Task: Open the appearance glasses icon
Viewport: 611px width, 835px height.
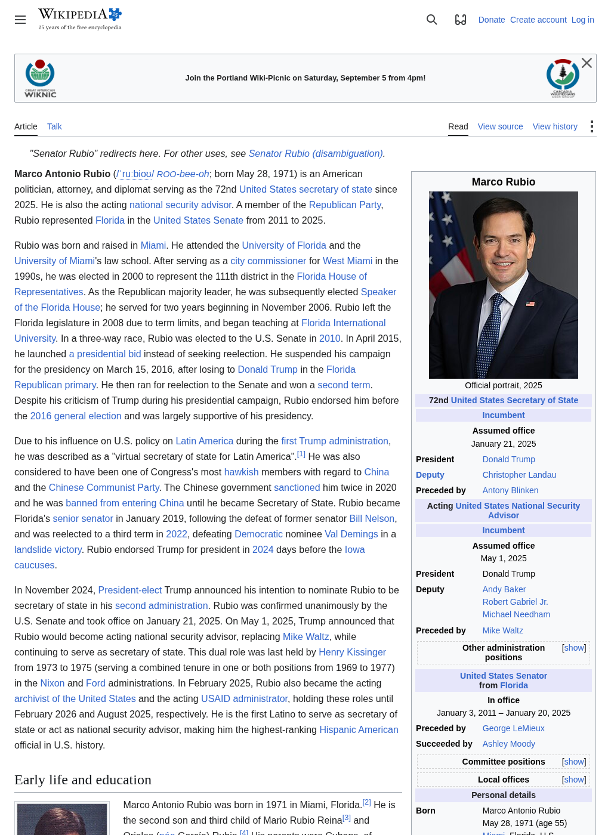Action: (461, 20)
